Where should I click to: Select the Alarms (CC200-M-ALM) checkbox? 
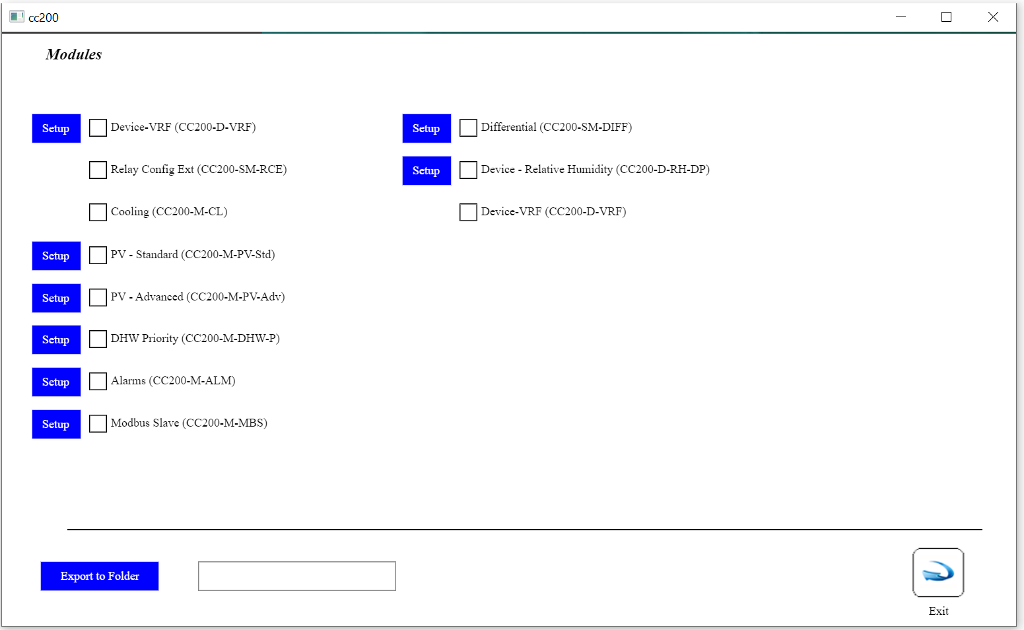pos(98,381)
